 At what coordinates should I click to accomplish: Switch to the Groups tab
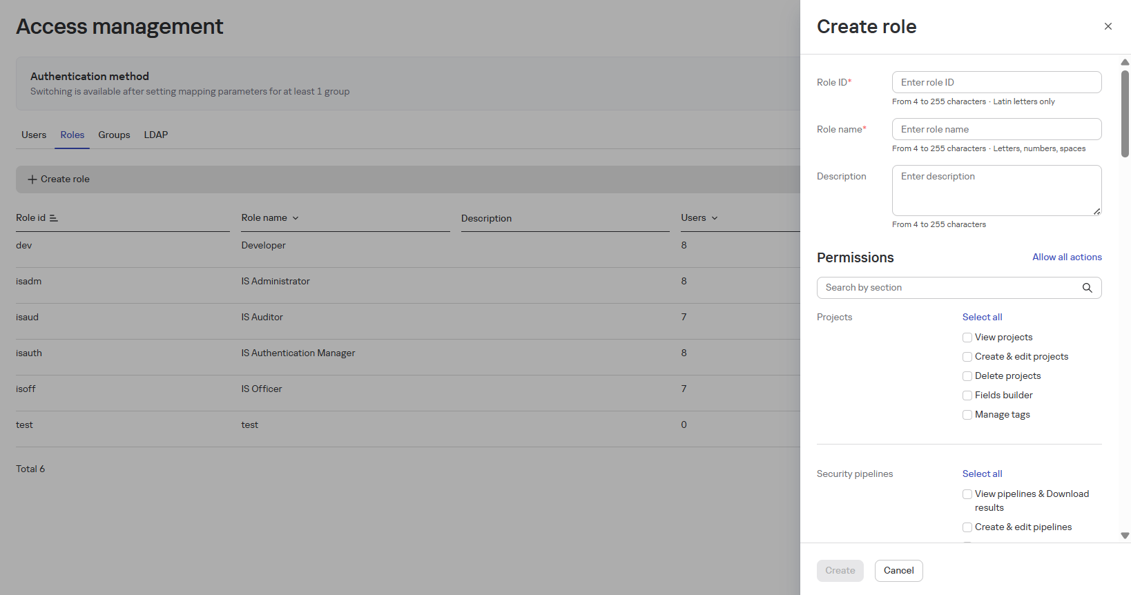(x=114, y=135)
